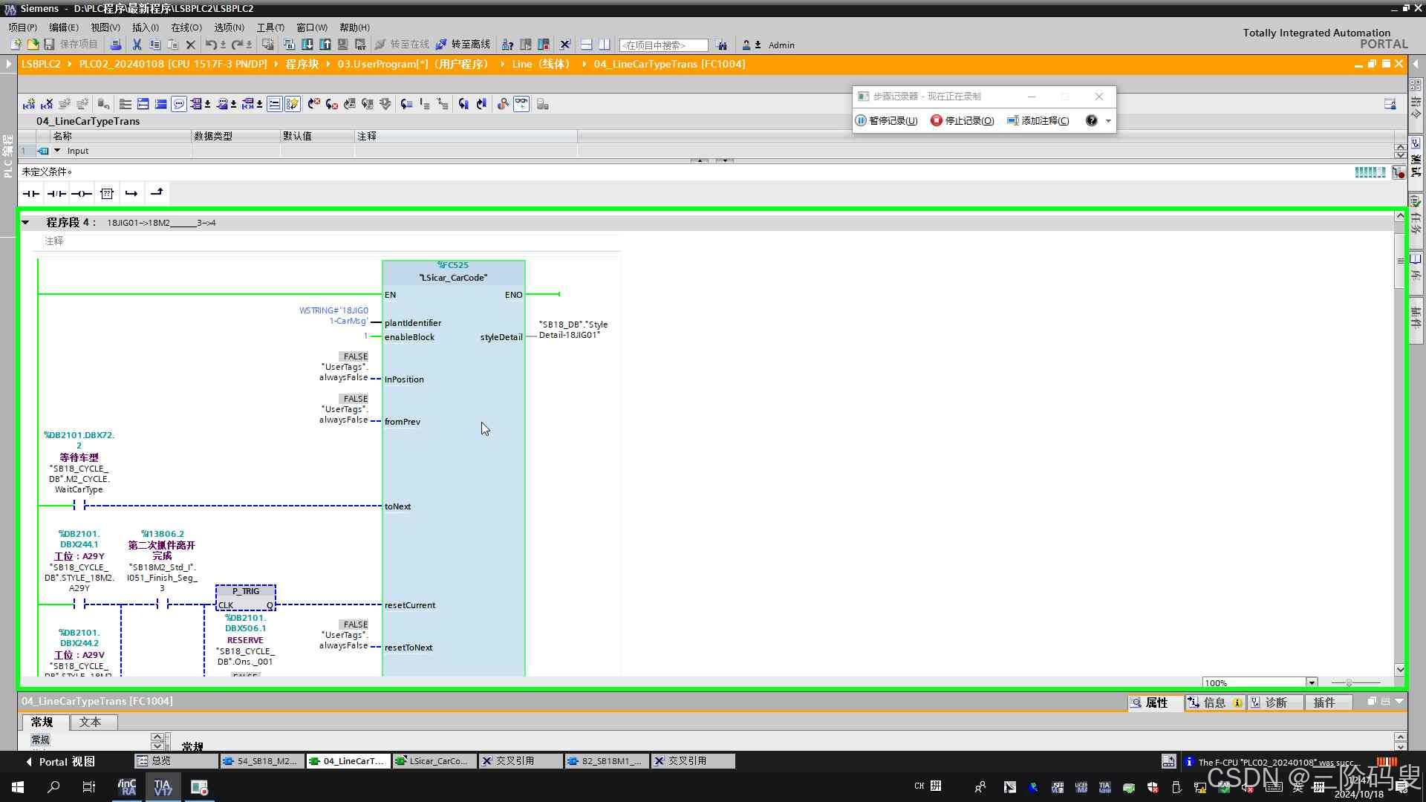Click the project search input field

[x=662, y=45]
